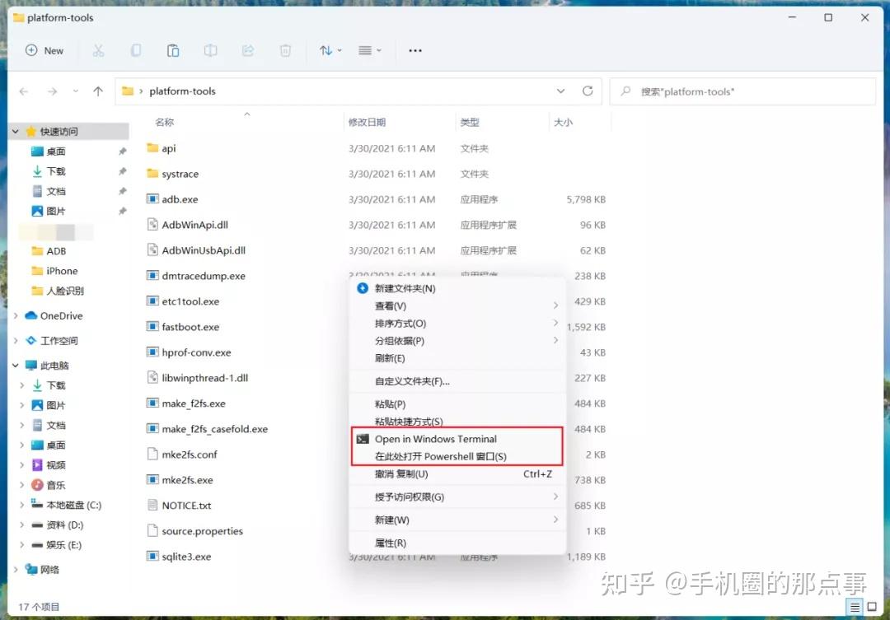Click the Rename icon in the toolbar
The width and height of the screenshot is (890, 620).
[210, 50]
